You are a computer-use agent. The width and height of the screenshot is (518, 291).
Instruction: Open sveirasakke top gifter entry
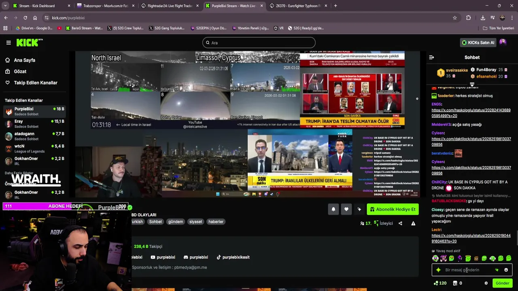click(452, 73)
